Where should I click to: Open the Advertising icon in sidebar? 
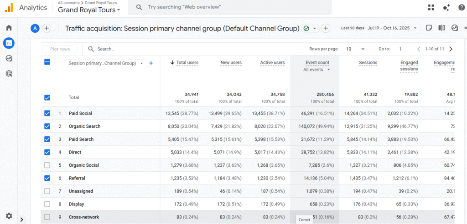point(9,74)
